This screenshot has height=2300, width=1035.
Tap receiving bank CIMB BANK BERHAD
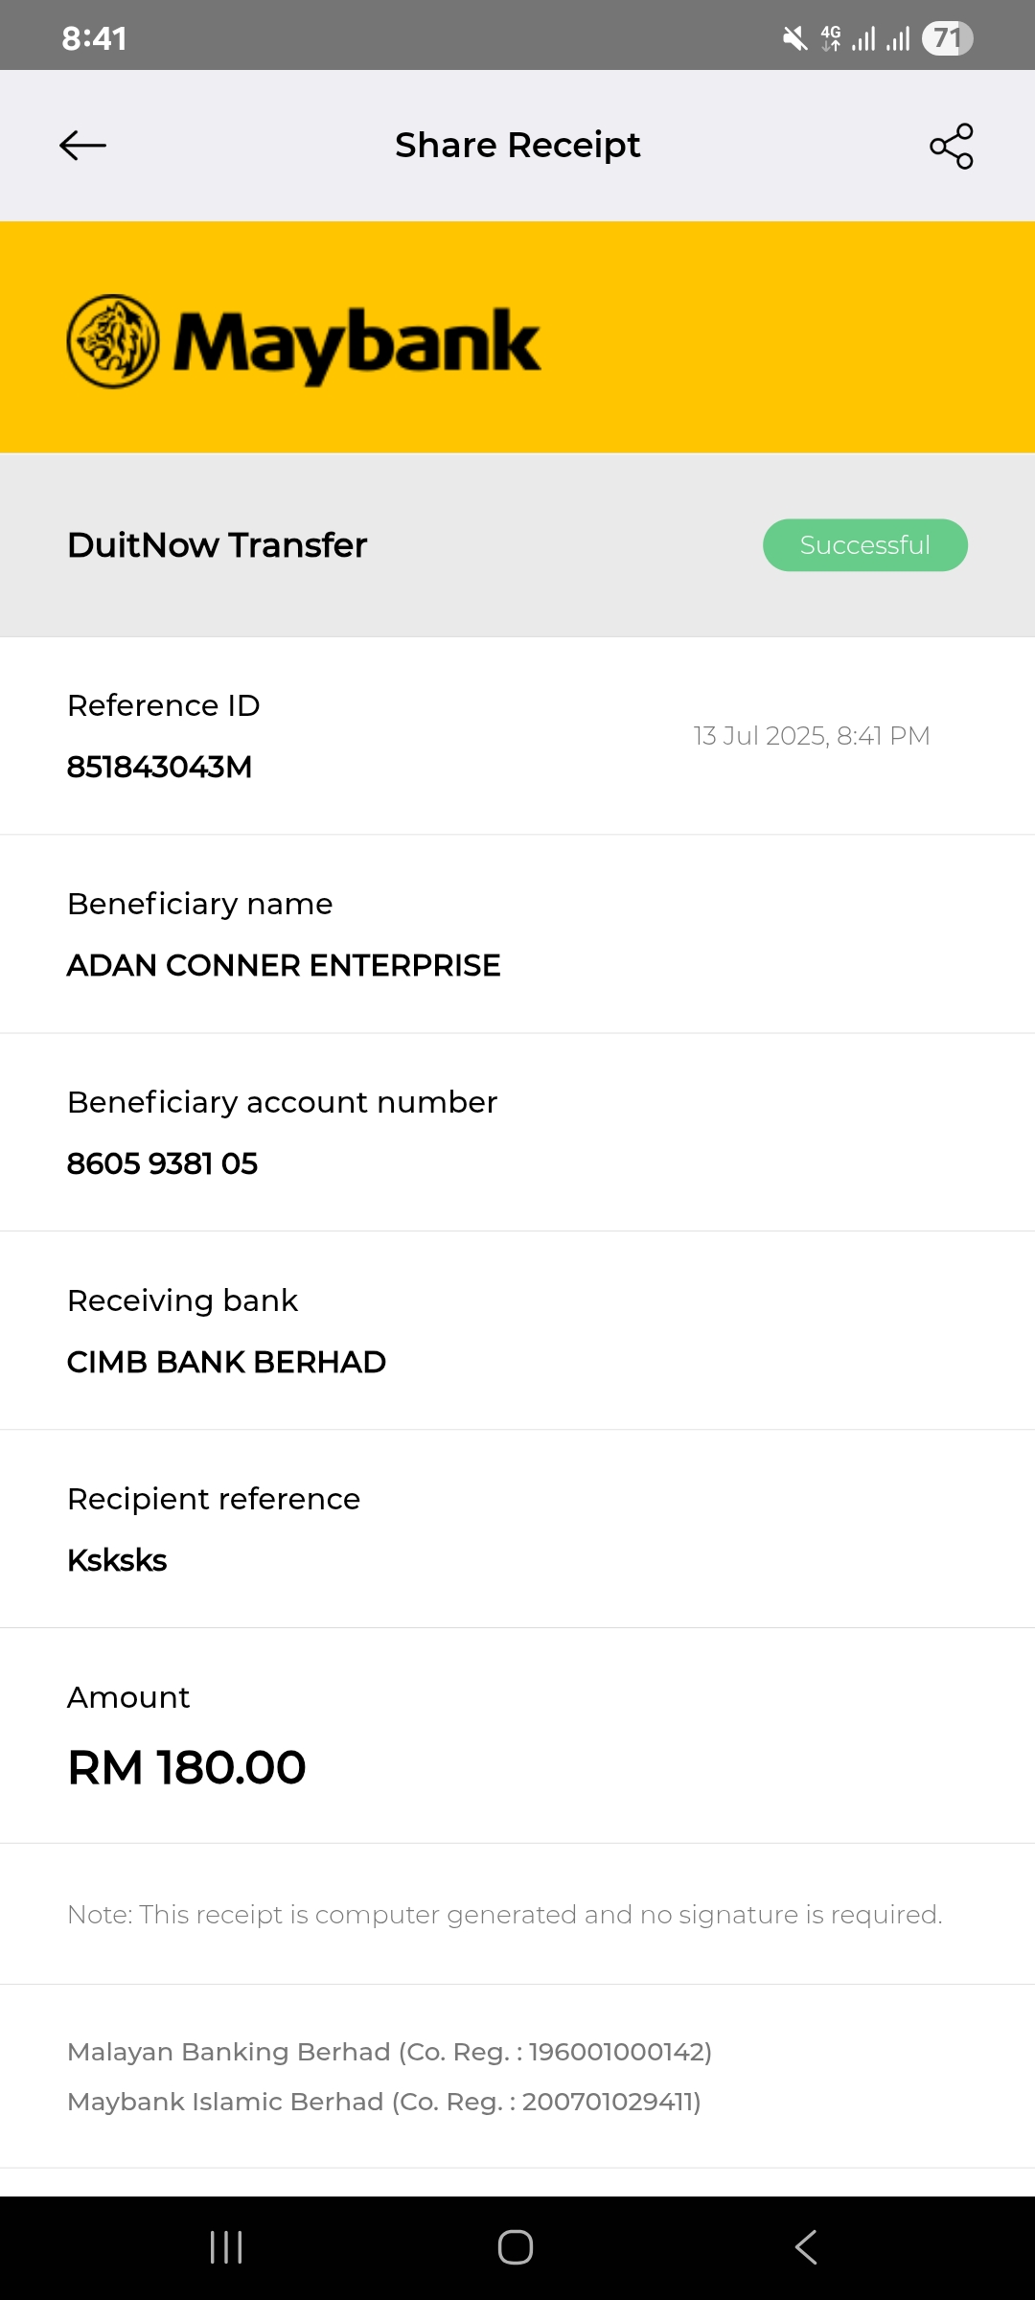(226, 1362)
